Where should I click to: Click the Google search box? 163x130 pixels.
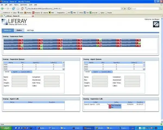pos(145,9)
